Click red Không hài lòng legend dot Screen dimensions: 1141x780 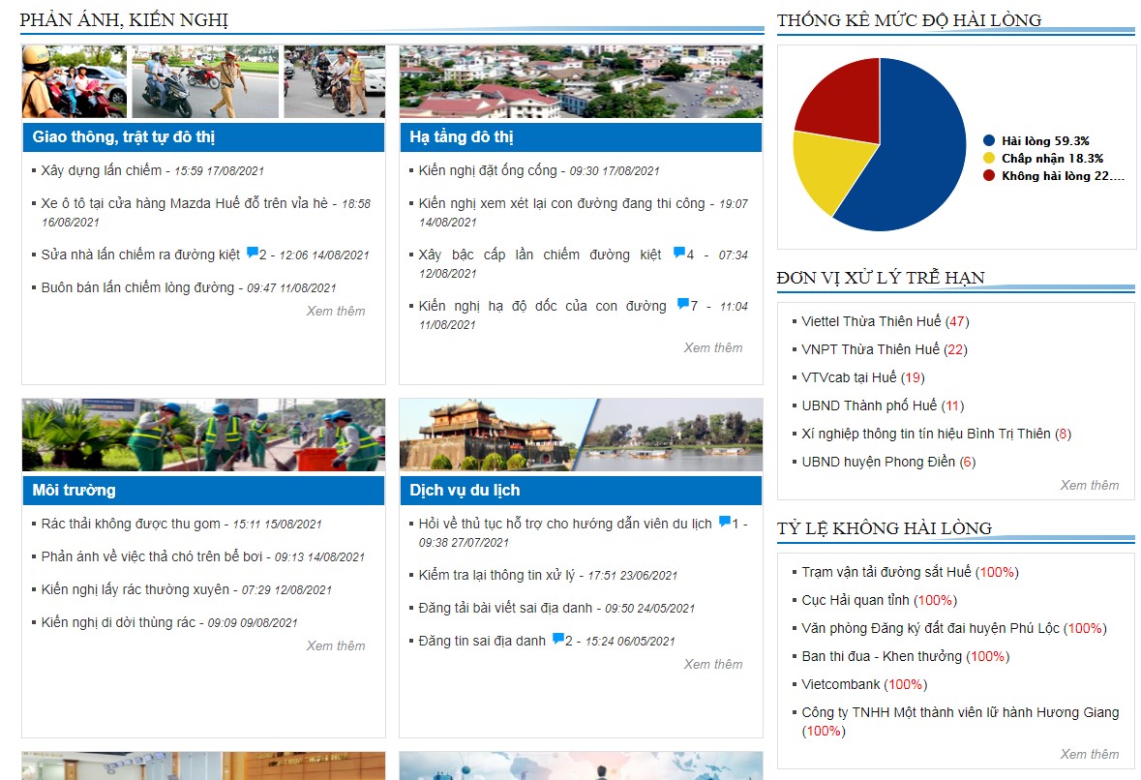click(x=989, y=175)
